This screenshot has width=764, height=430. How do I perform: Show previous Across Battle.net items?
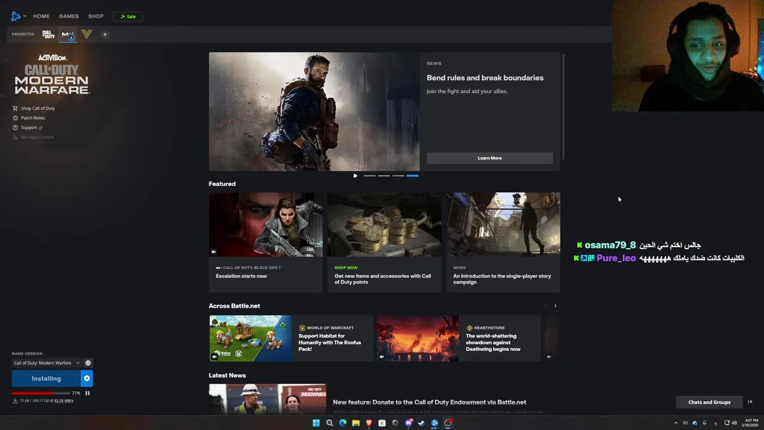(x=545, y=306)
